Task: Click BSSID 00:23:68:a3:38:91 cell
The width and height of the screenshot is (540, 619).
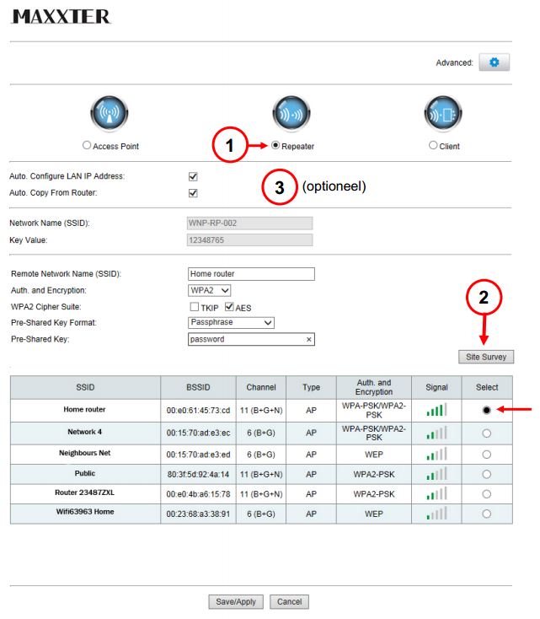Action: 198,514
